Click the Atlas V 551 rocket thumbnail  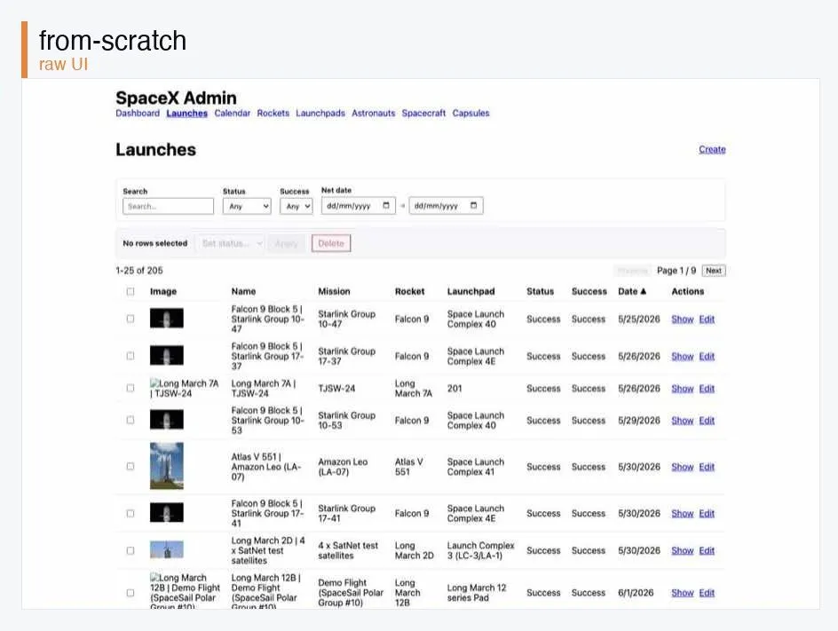[x=167, y=466]
